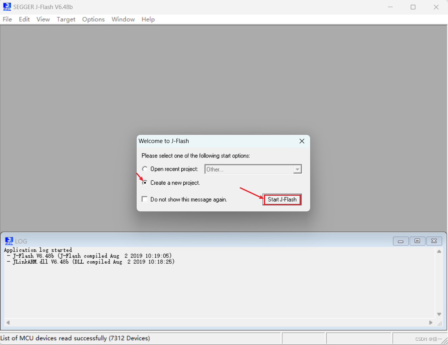Open the File menu
The width and height of the screenshot is (448, 345).
pos(7,19)
